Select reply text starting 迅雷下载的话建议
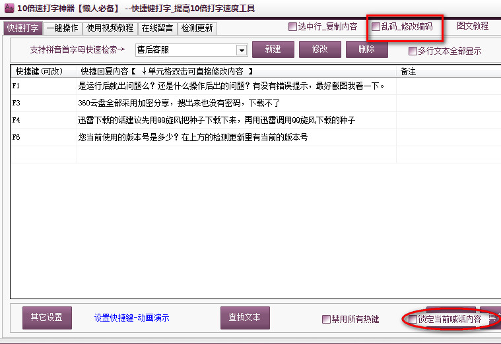 217,121
